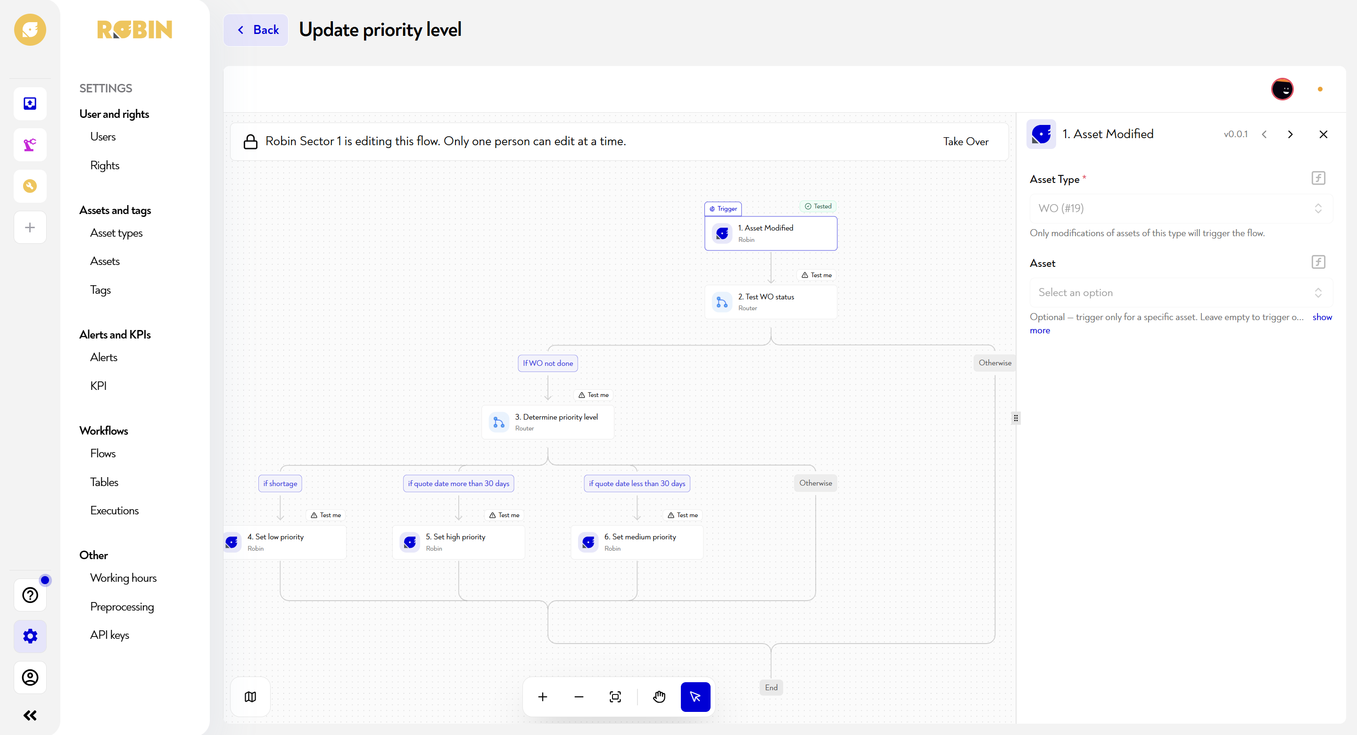Click the End node
Viewport: 1357px width, 735px height.
pyautogui.click(x=771, y=687)
